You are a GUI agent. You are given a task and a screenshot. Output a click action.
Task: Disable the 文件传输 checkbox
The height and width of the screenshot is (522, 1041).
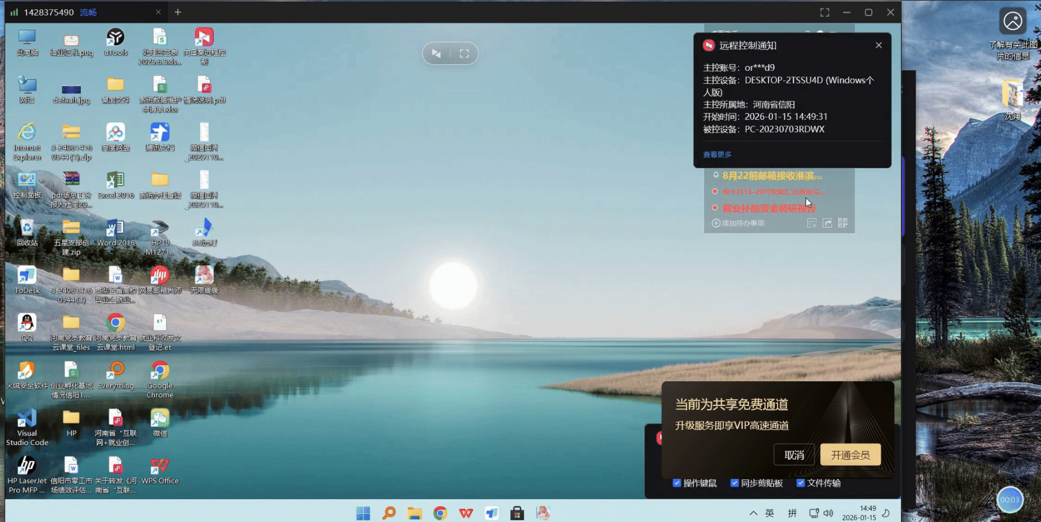[x=800, y=483]
